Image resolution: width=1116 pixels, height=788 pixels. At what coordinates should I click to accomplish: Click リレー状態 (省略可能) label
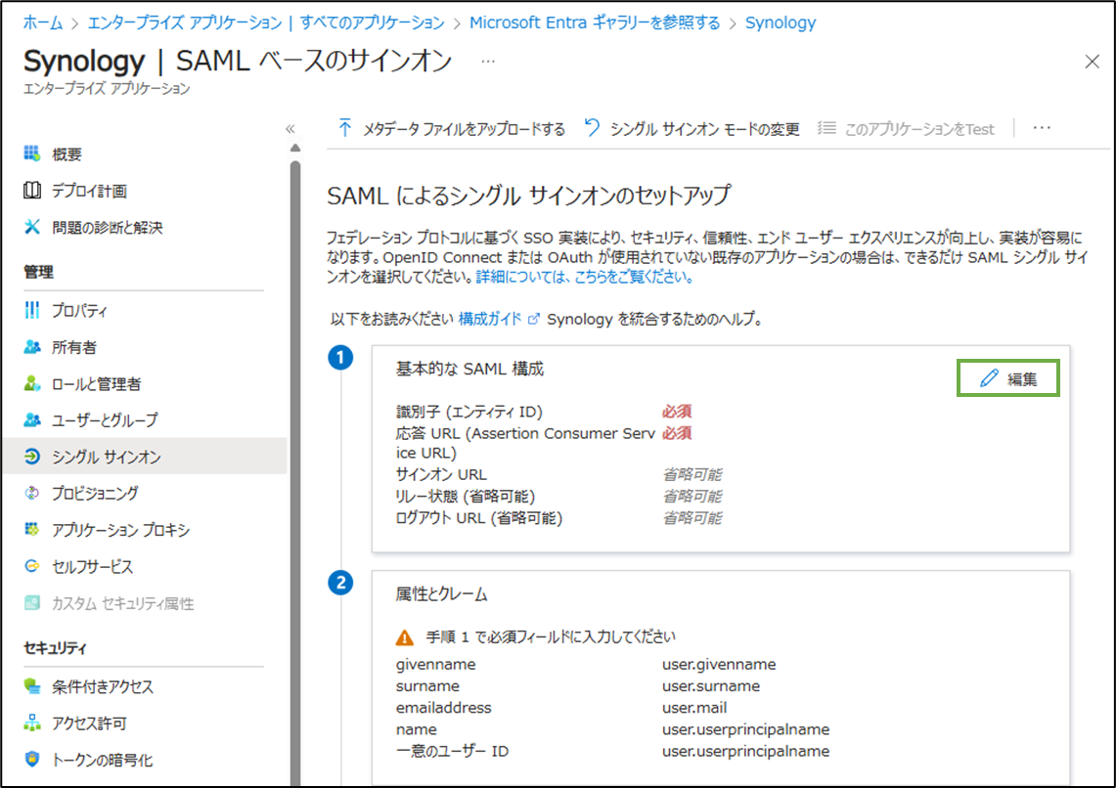click(466, 497)
